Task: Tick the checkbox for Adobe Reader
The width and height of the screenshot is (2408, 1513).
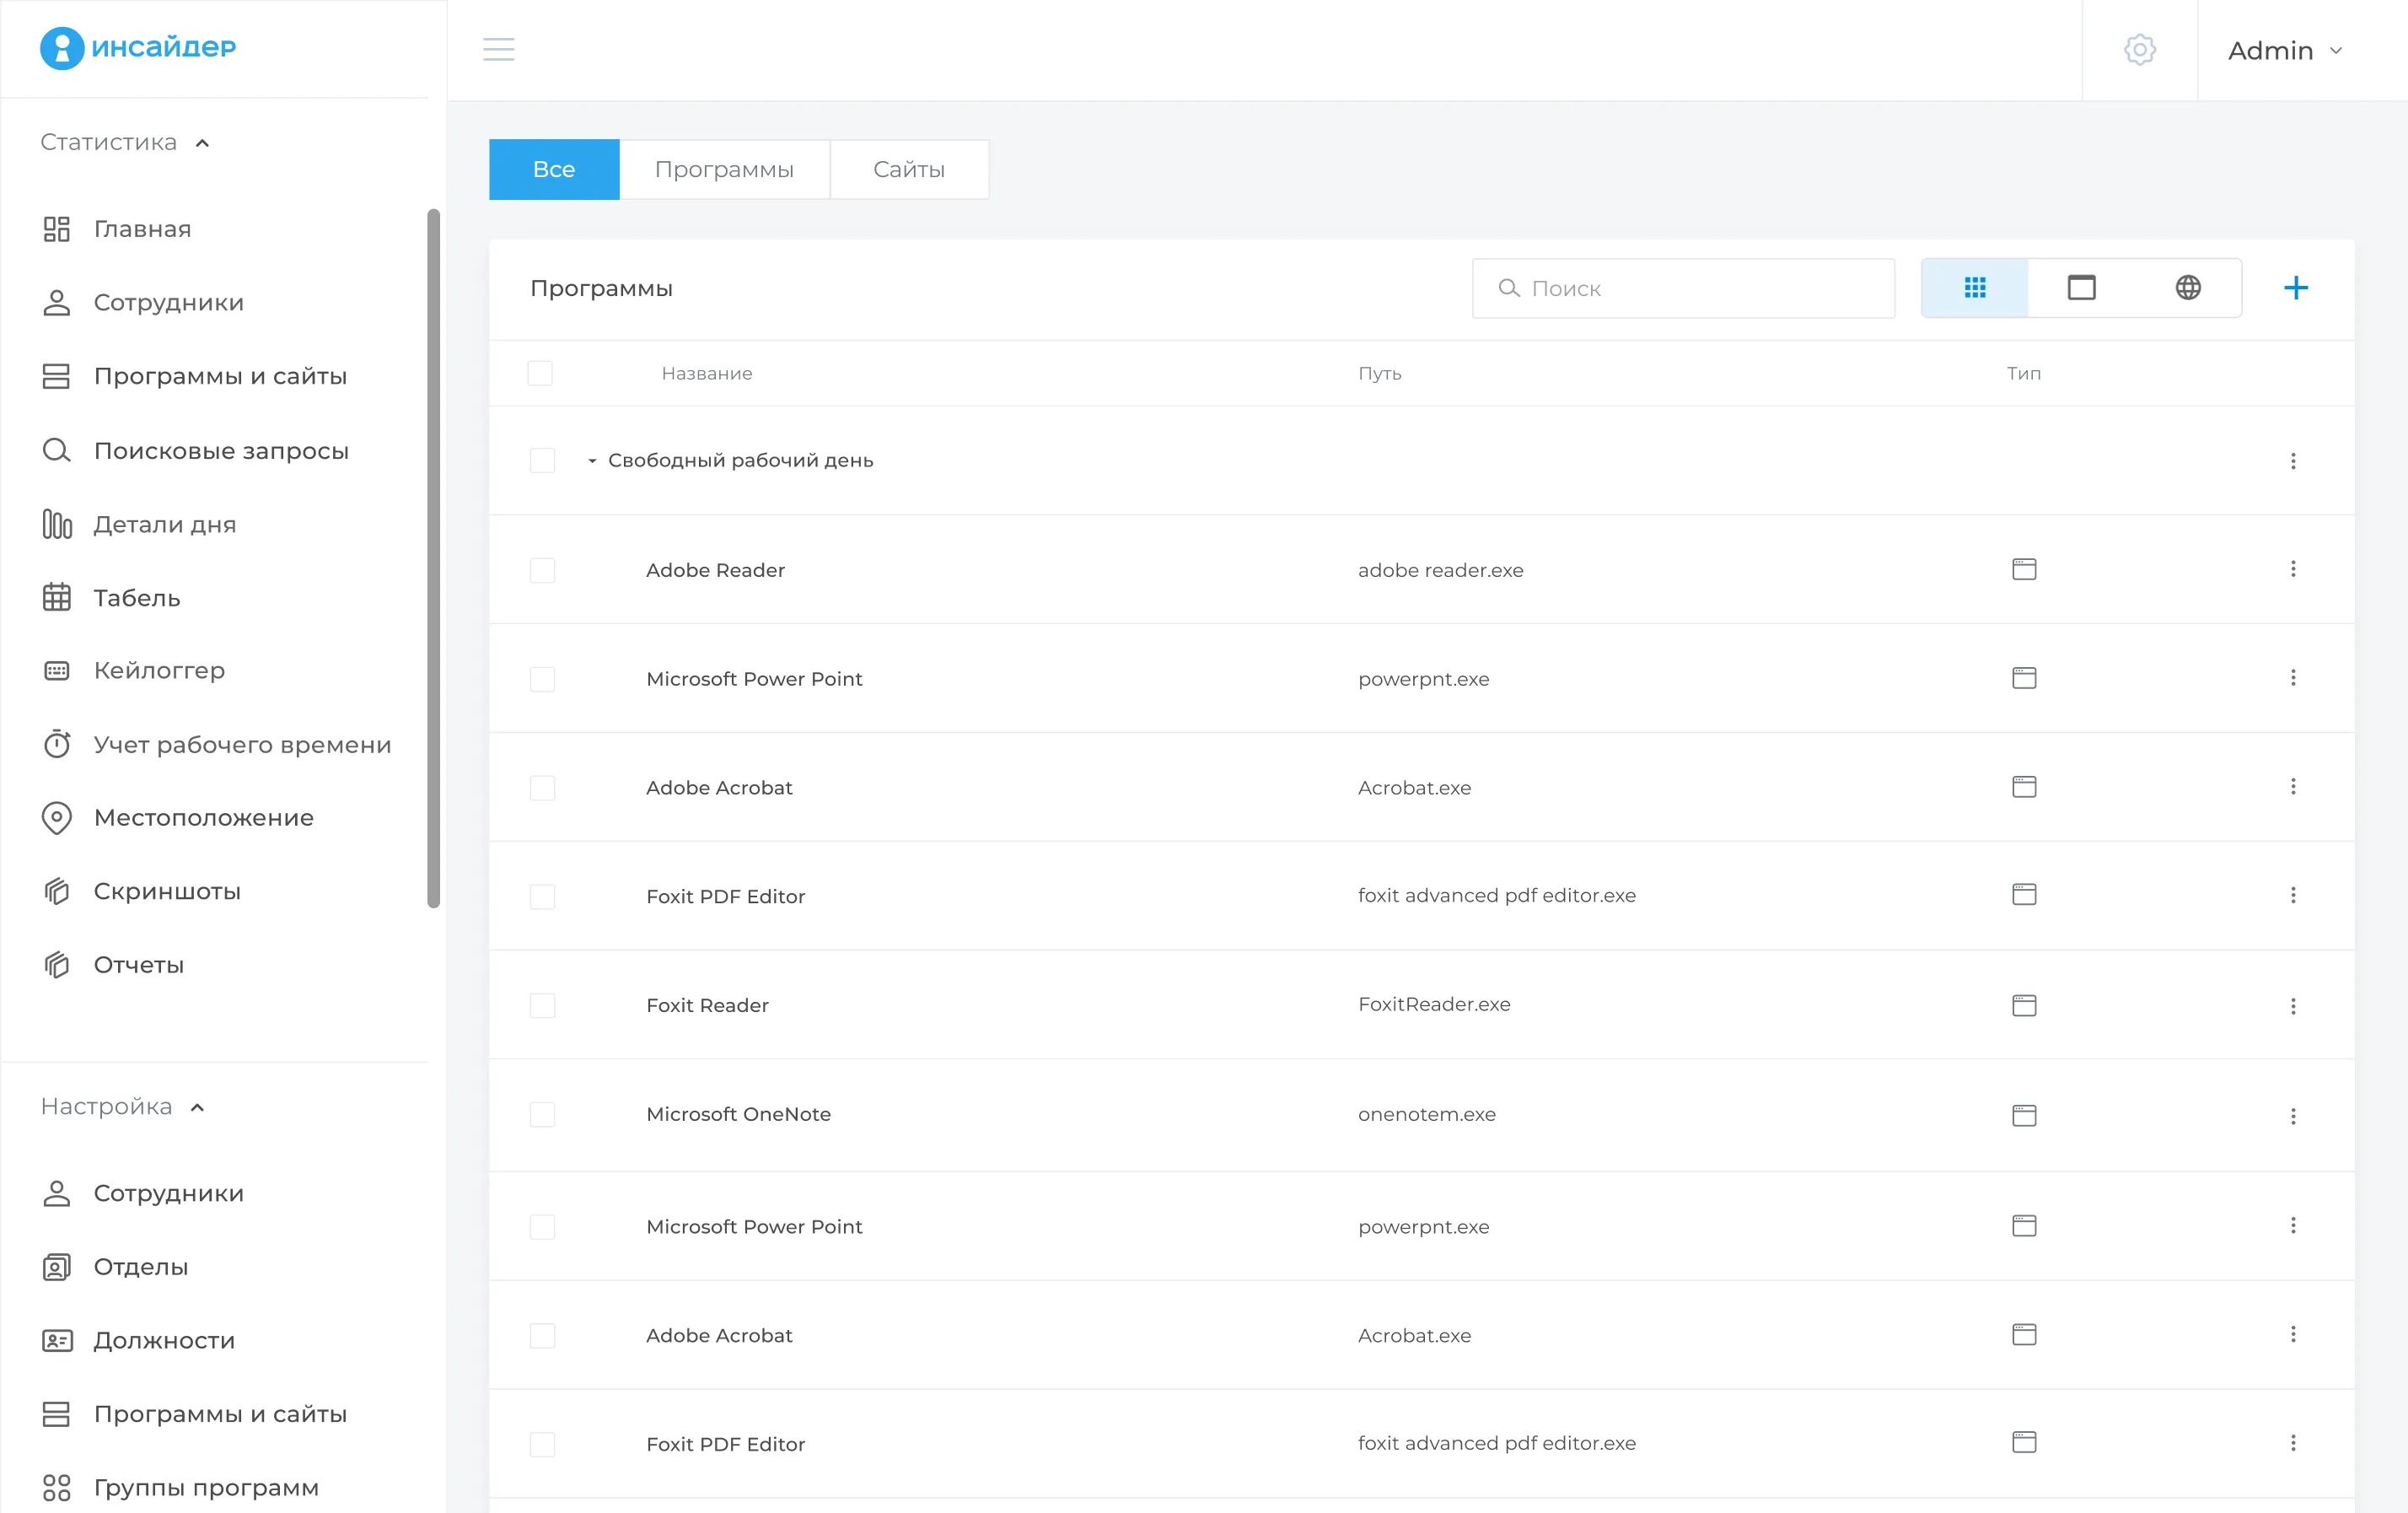Action: (x=542, y=570)
